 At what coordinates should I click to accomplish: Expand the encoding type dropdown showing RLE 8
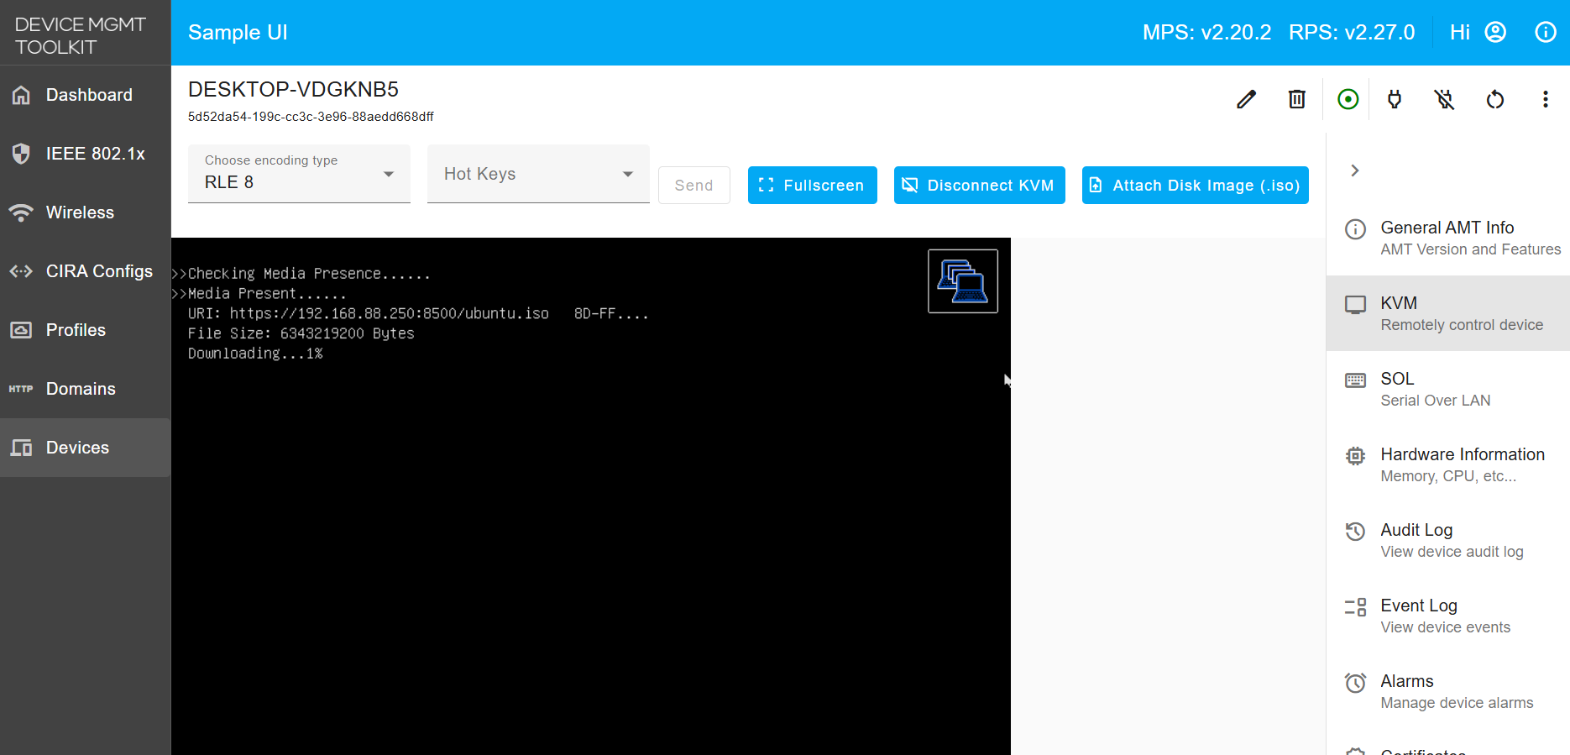click(x=299, y=174)
